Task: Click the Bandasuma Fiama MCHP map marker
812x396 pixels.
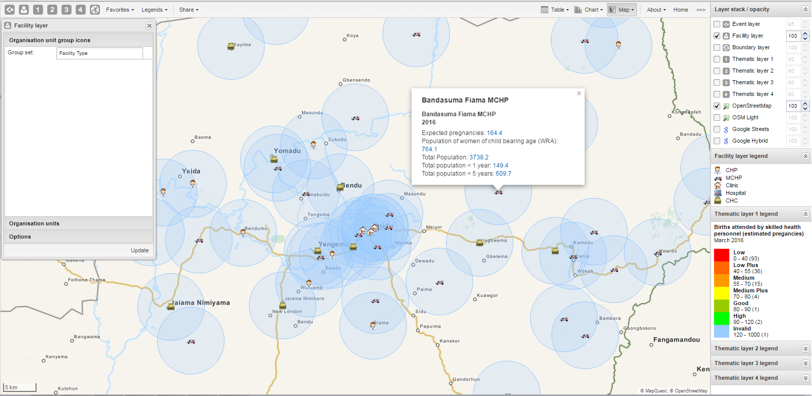Action: point(498,192)
